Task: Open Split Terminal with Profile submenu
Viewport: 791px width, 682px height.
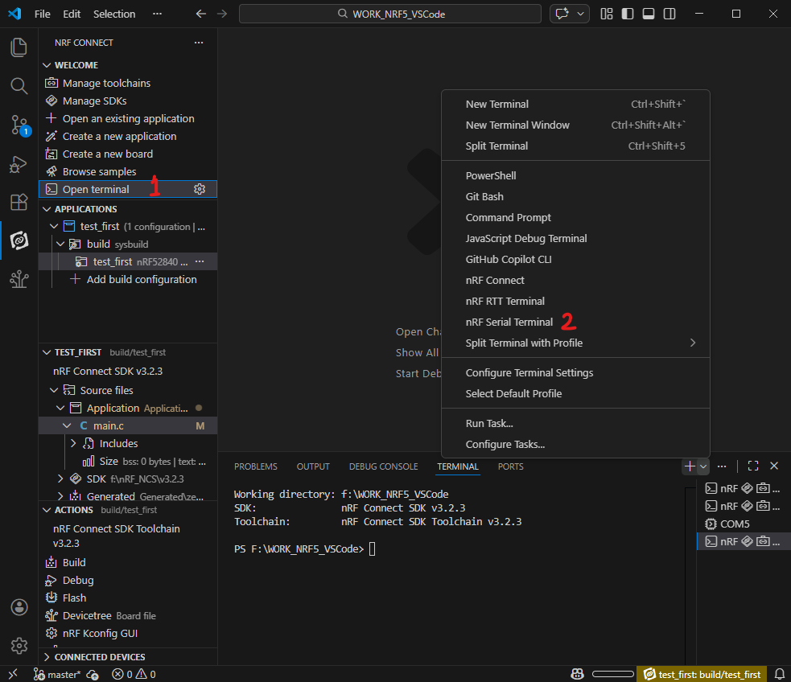Action: [575, 343]
